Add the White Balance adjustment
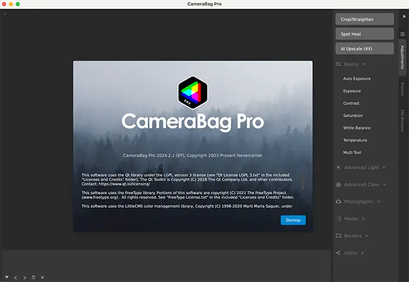 [356, 128]
